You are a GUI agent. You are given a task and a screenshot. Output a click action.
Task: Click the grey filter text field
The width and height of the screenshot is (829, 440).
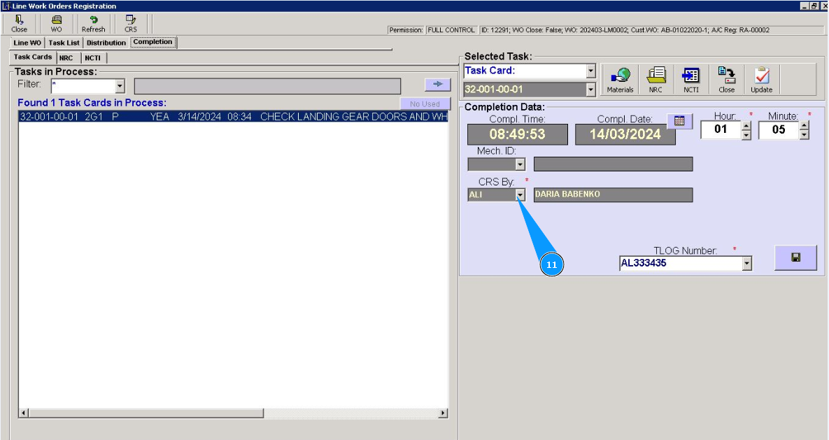tap(267, 86)
